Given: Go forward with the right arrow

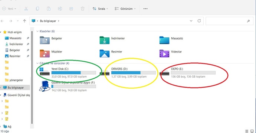Looking at the screenshot, I should tap(11, 21).
